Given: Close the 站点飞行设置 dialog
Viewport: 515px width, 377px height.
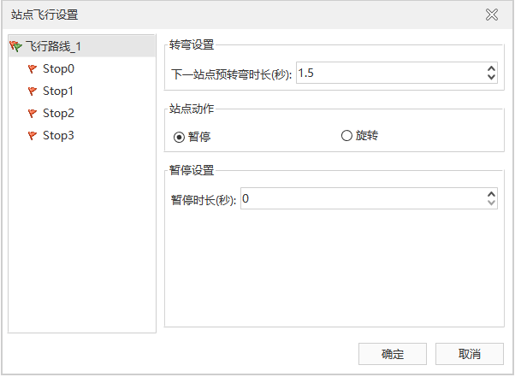Looking at the screenshot, I should click(x=492, y=15).
